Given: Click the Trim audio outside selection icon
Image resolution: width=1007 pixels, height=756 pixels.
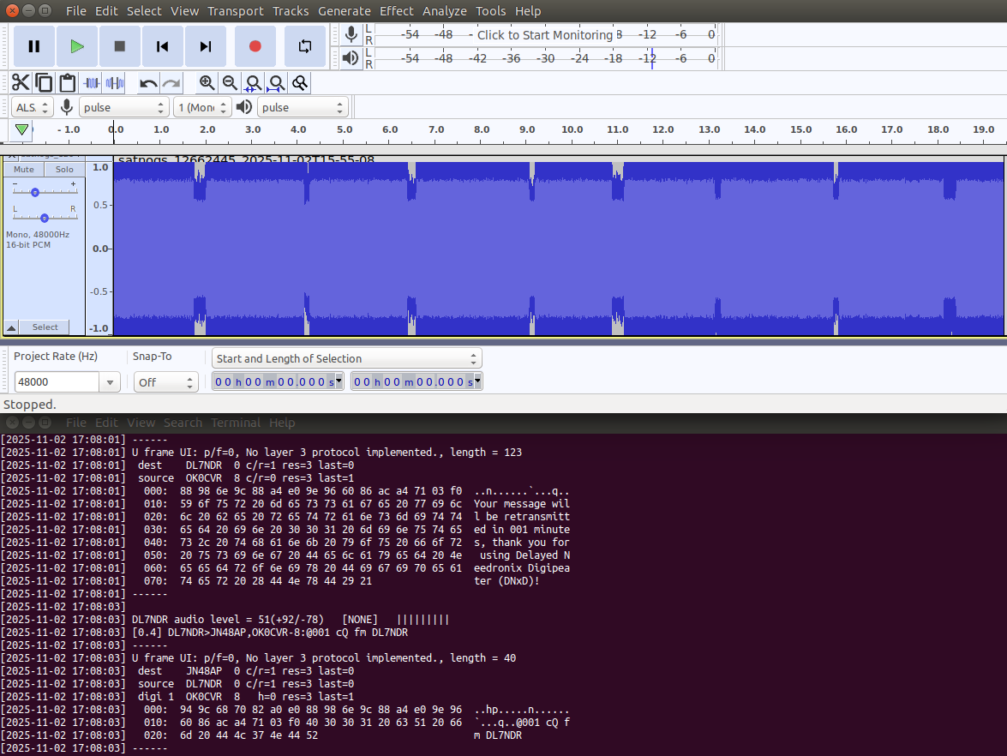Looking at the screenshot, I should [91, 83].
